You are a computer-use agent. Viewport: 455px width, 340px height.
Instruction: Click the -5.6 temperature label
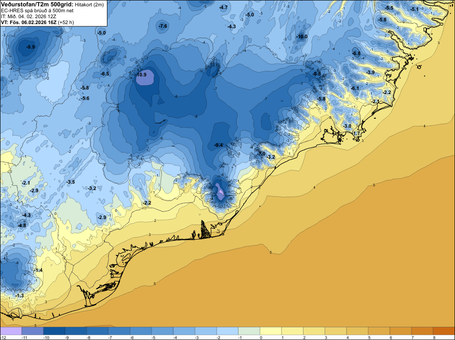[85, 98]
